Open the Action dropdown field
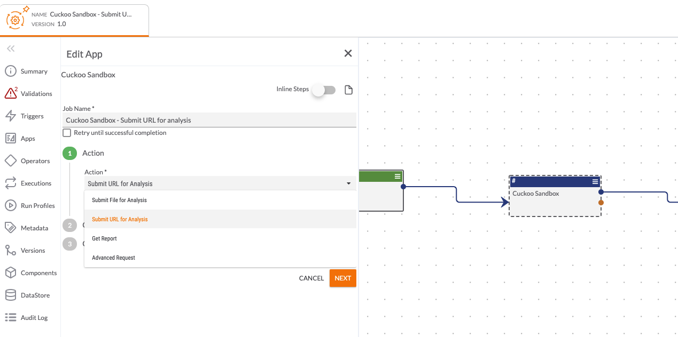Screen dimensions: 678x337 coord(220,183)
